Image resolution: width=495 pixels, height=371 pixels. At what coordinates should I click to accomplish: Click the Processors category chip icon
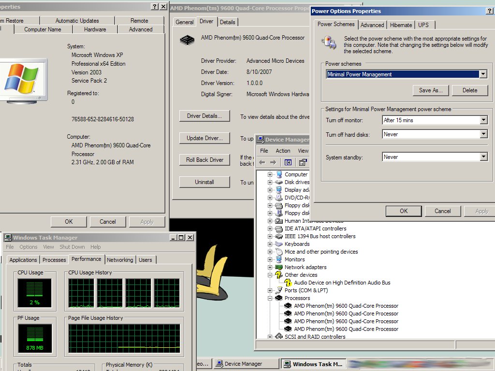coord(279,298)
